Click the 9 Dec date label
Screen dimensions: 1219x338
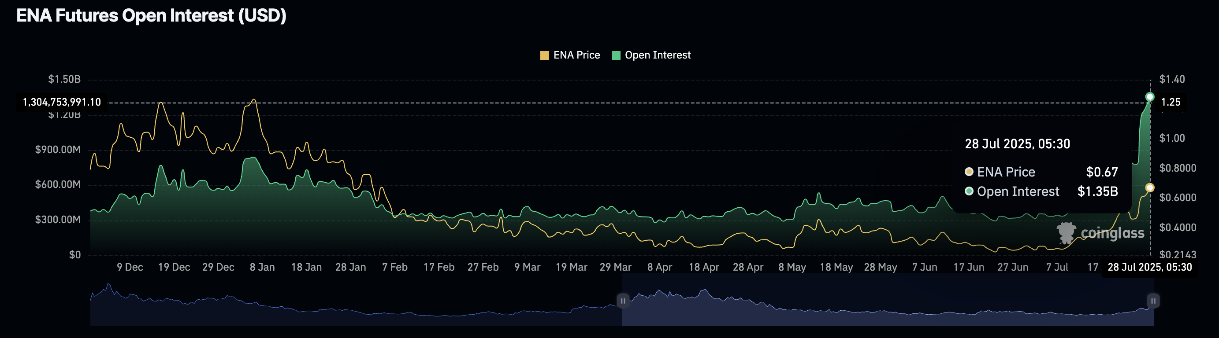coord(130,268)
